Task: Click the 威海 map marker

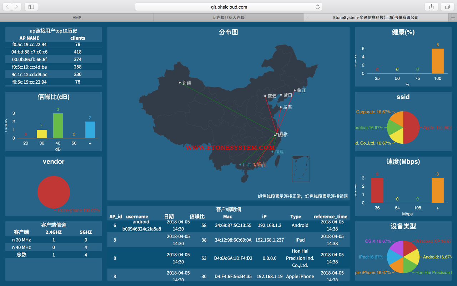Action: (281, 107)
